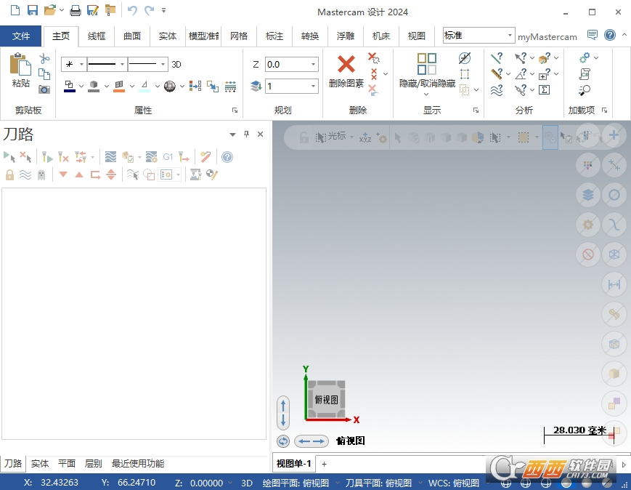The width and height of the screenshot is (631, 490).
Task: Click the rotate view circular arrows icon
Action: point(283,441)
